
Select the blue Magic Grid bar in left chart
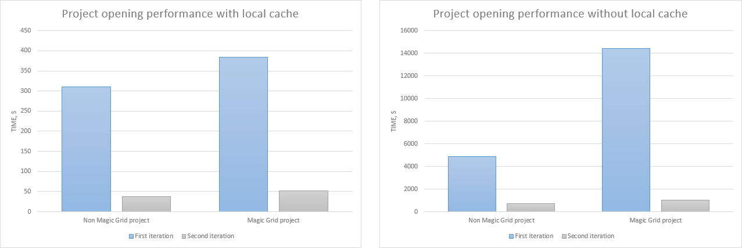point(243,134)
